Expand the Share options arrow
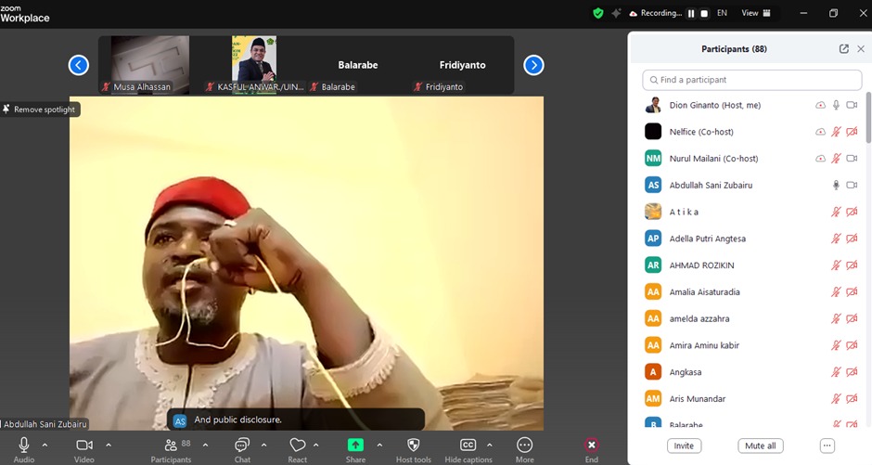 pyautogui.click(x=379, y=445)
